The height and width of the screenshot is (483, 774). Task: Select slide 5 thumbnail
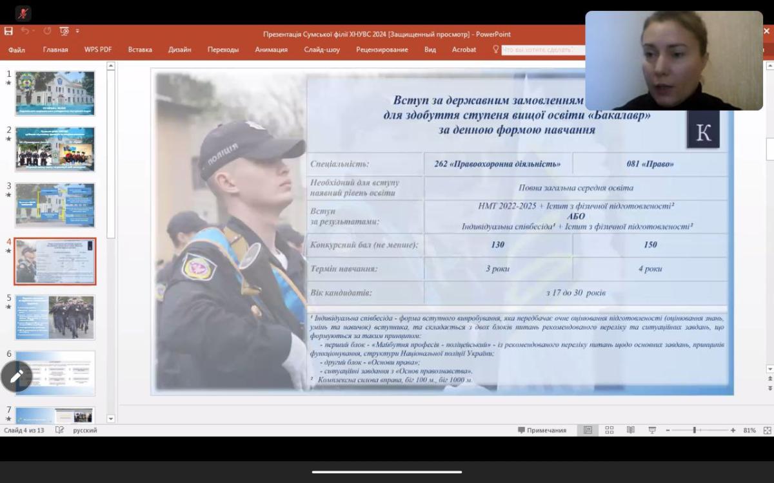(x=55, y=317)
